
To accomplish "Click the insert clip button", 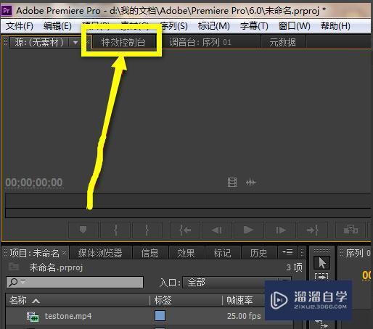I will pyautogui.click(x=351, y=230).
